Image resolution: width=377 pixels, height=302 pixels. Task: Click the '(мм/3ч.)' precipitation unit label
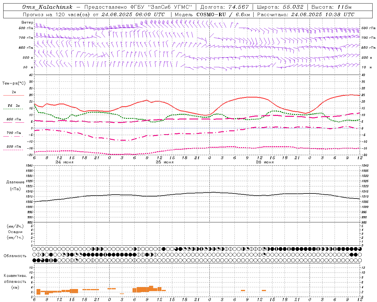click(16, 226)
